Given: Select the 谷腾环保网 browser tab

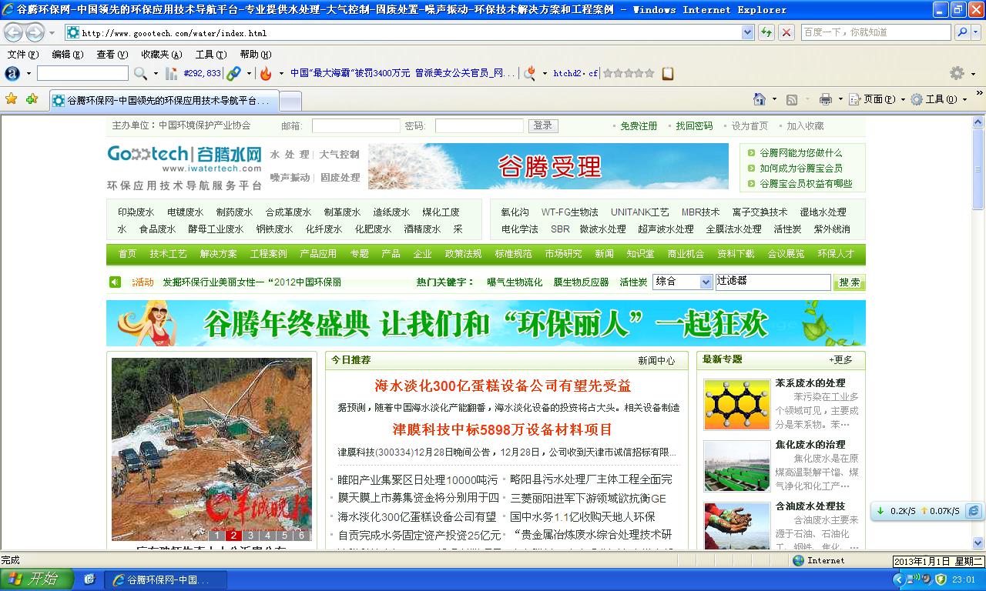Looking at the screenshot, I should pos(163,101).
